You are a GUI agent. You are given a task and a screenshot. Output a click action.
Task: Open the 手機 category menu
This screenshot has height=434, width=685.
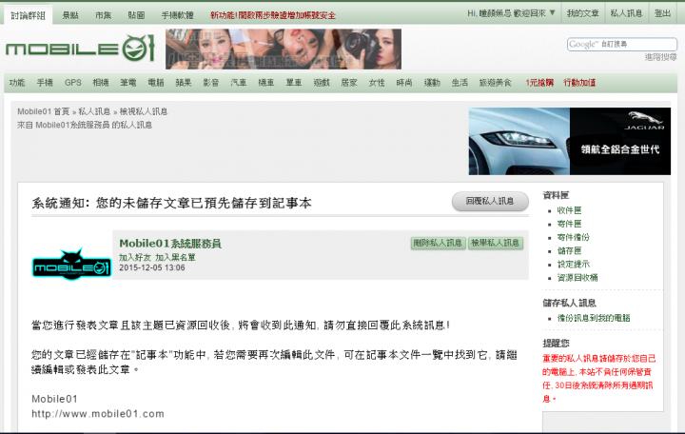click(45, 83)
